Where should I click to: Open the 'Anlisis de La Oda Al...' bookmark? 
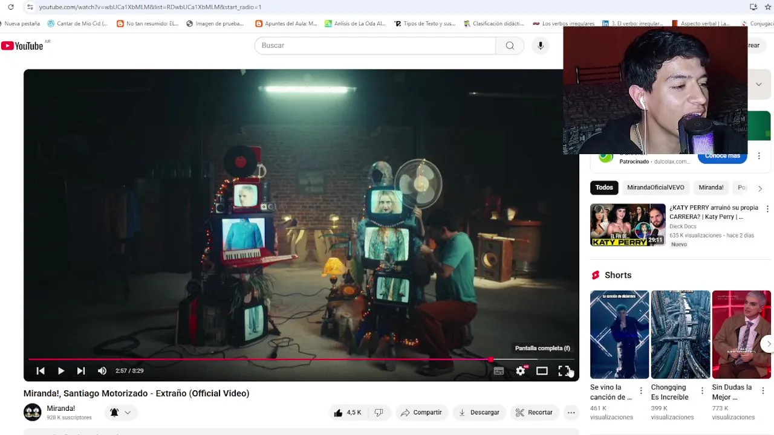pos(355,24)
